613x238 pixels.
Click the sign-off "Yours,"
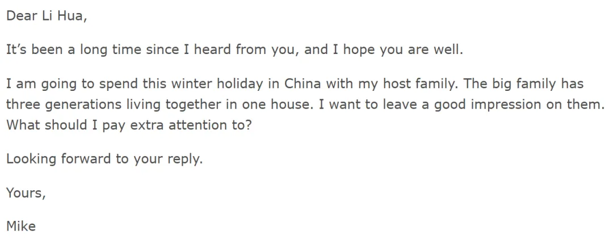coord(26,193)
